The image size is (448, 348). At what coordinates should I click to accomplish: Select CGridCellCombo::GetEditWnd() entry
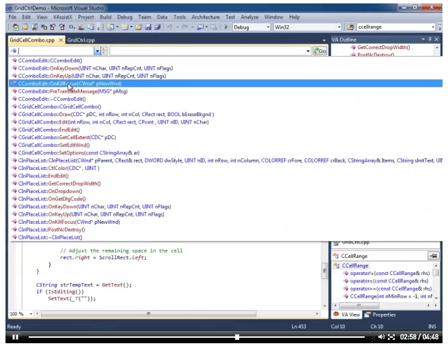pyautogui.click(x=54, y=145)
